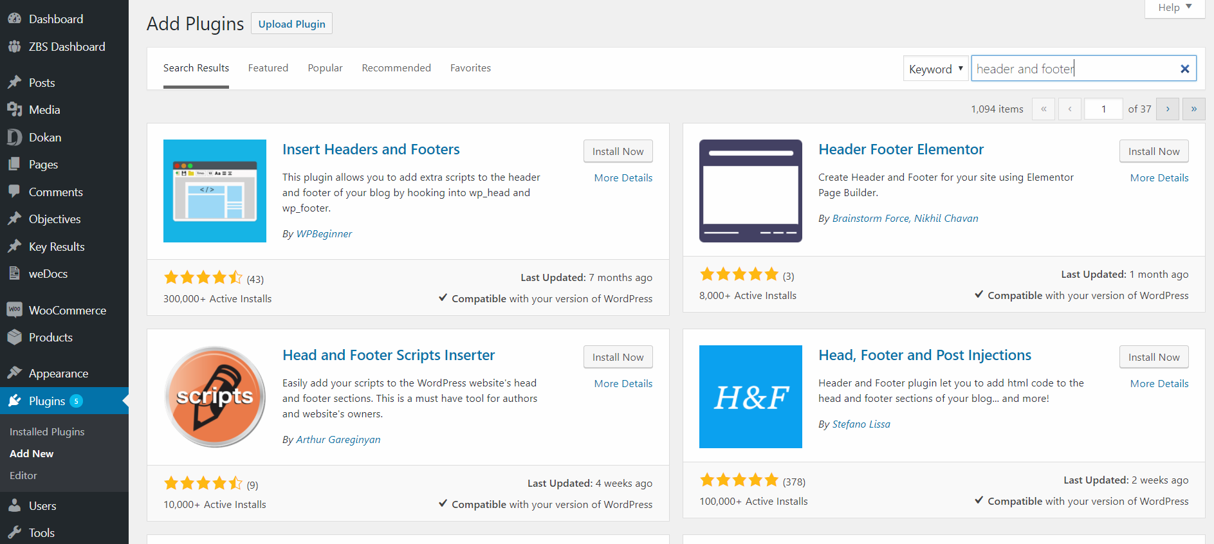
Task: Open the Add New submenu item
Action: [32, 453]
